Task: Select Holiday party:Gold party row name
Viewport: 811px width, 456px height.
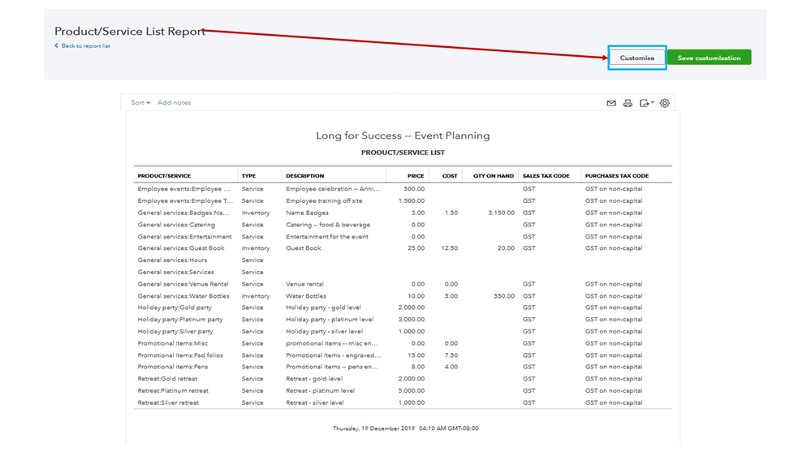Action: coord(175,308)
